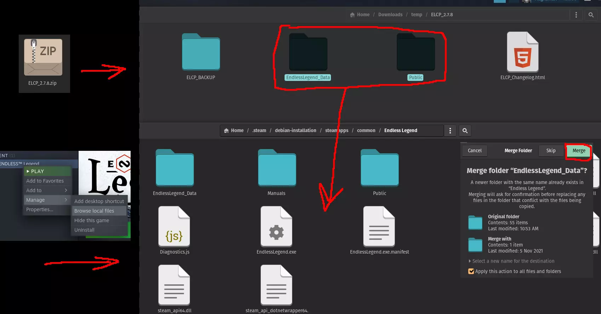Select the steam_api64.dll file icon
This screenshot has width=601, height=314.
point(174,285)
